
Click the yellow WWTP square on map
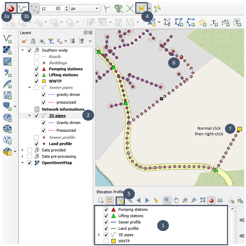coord(240,129)
